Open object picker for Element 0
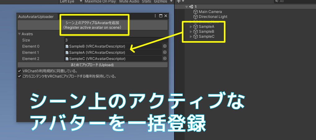The image size is (316, 140). (165, 46)
